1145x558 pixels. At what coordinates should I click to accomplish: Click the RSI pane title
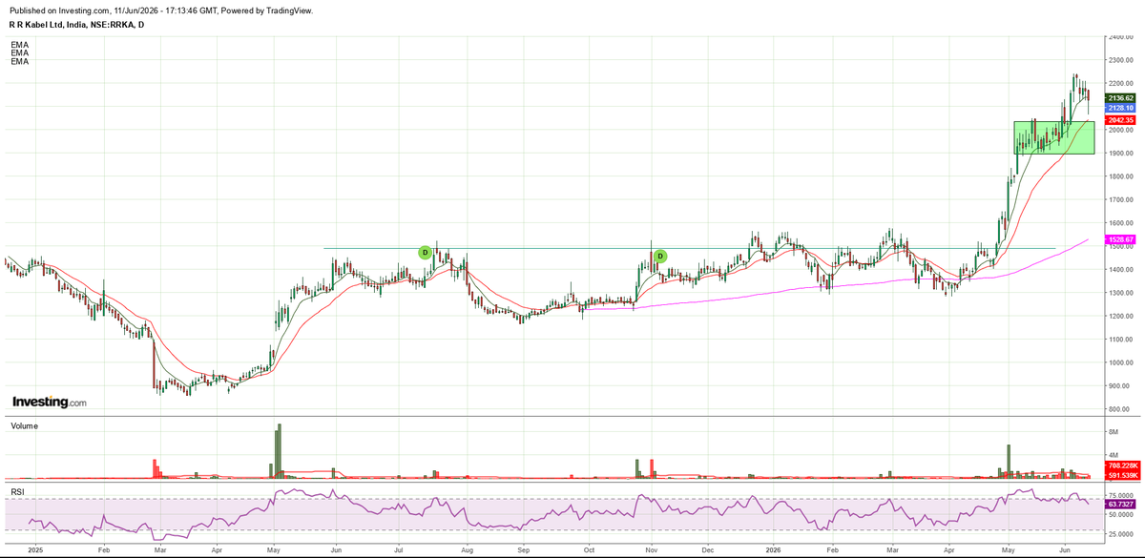[17, 492]
